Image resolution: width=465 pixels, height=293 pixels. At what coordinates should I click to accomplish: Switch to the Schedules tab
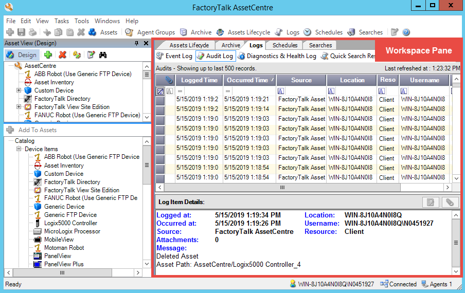pos(284,45)
